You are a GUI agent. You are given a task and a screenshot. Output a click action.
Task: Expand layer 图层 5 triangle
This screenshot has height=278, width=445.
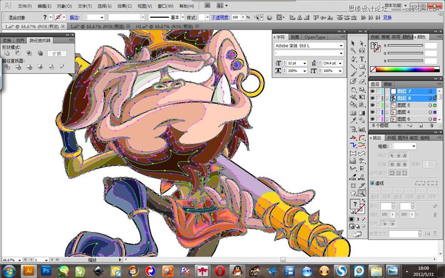pyautogui.click(x=387, y=105)
